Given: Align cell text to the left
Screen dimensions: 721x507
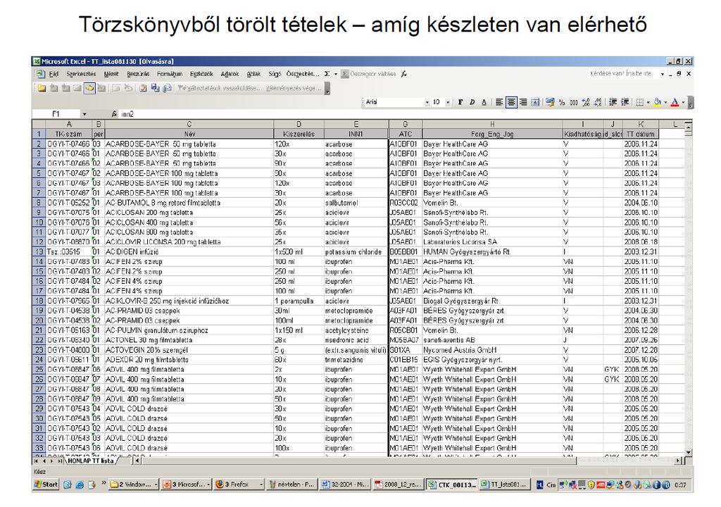Looking at the screenshot, I should tap(499, 103).
